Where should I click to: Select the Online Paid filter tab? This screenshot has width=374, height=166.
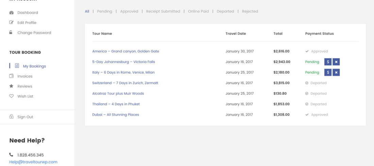(x=198, y=11)
